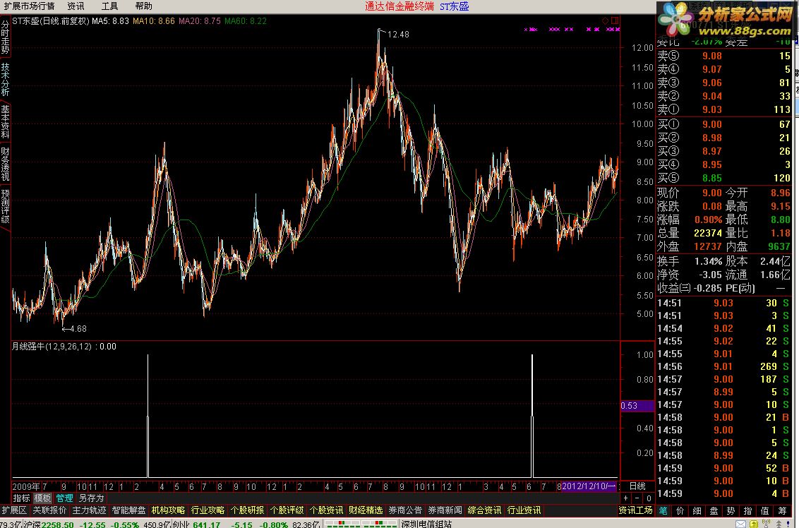Click the 卖① price 9.03 row
This screenshot has width=799, height=528.
coord(724,109)
